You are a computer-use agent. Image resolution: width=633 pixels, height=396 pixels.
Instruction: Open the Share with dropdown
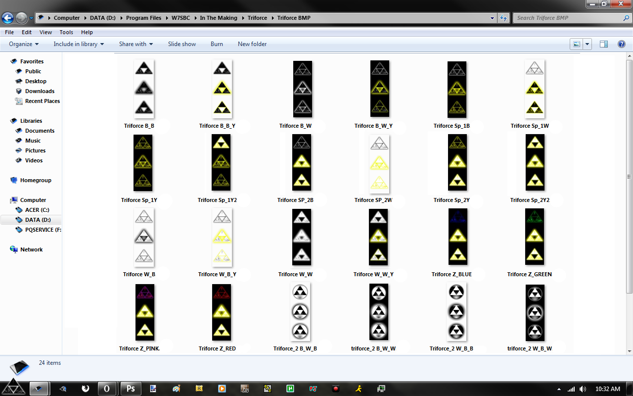(136, 44)
